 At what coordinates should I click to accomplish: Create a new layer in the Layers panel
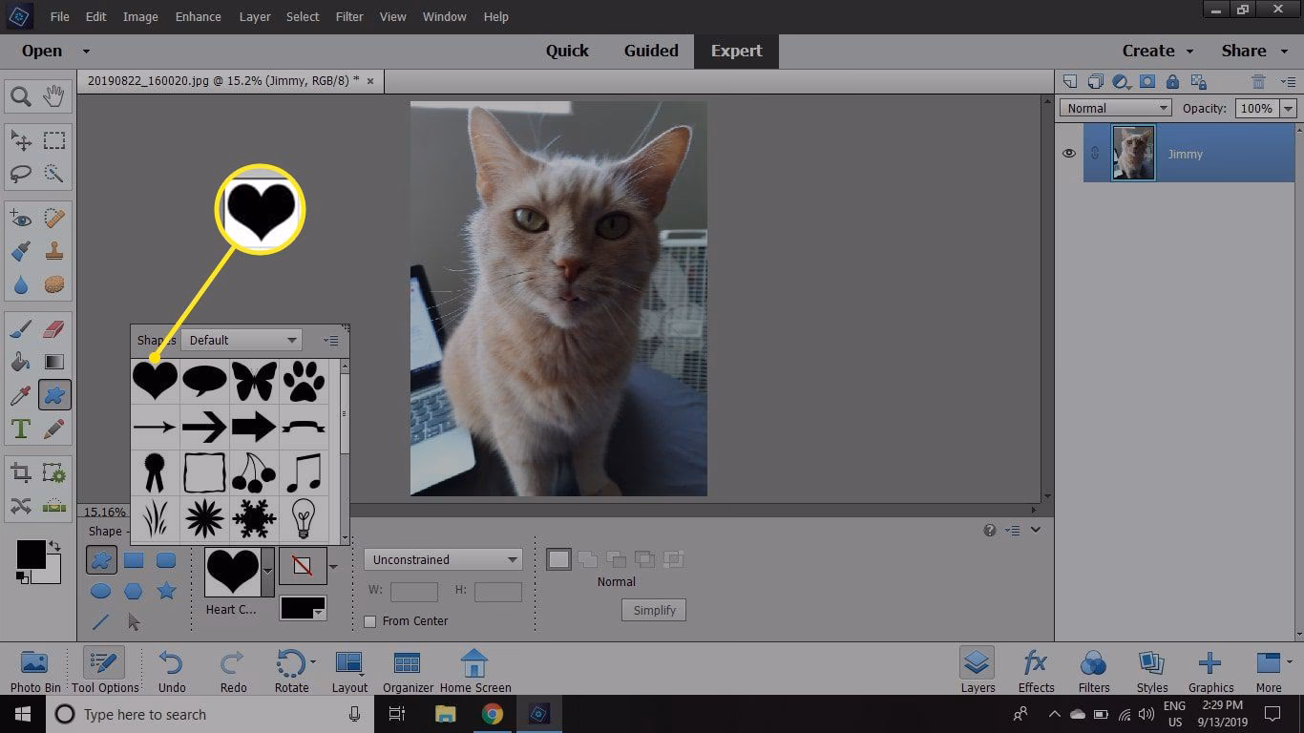(1070, 82)
